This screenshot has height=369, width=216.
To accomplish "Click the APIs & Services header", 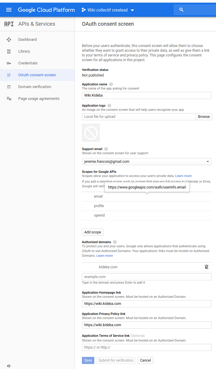I will [37, 24].
